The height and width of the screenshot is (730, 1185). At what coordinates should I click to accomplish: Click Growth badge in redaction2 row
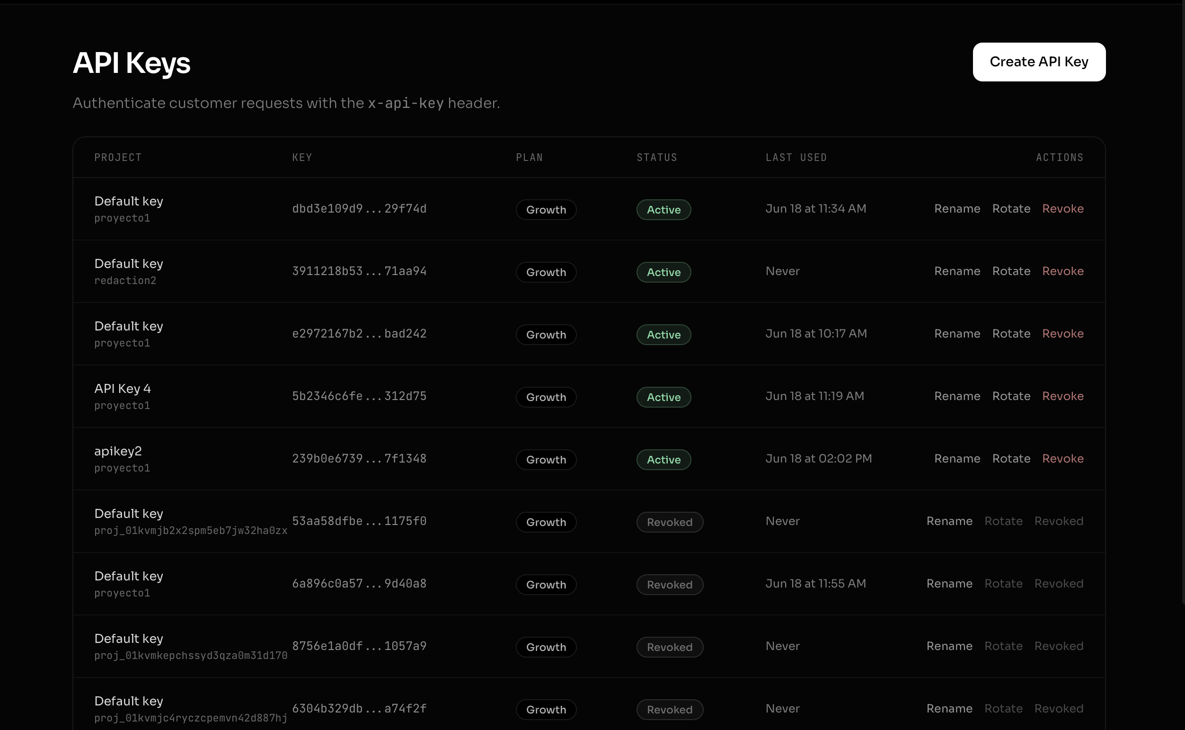point(546,272)
